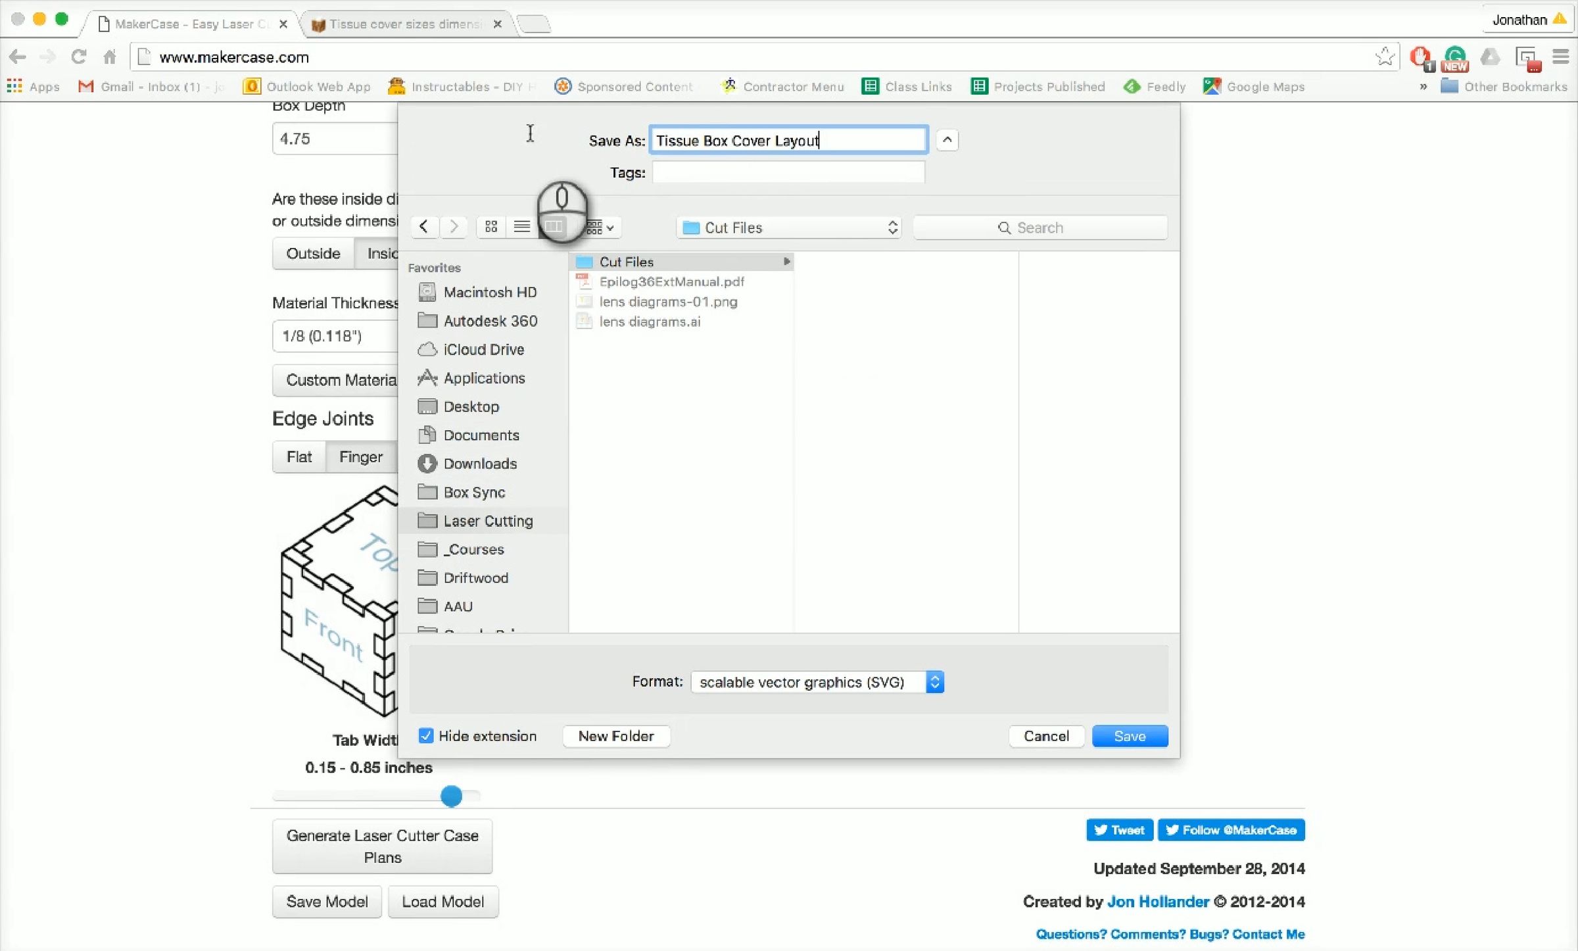Open Chrome hamburger menu
Screen dimensions: 1578x951
(x=1560, y=57)
